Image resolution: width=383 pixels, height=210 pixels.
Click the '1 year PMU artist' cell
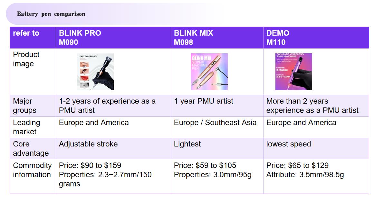coord(217,106)
